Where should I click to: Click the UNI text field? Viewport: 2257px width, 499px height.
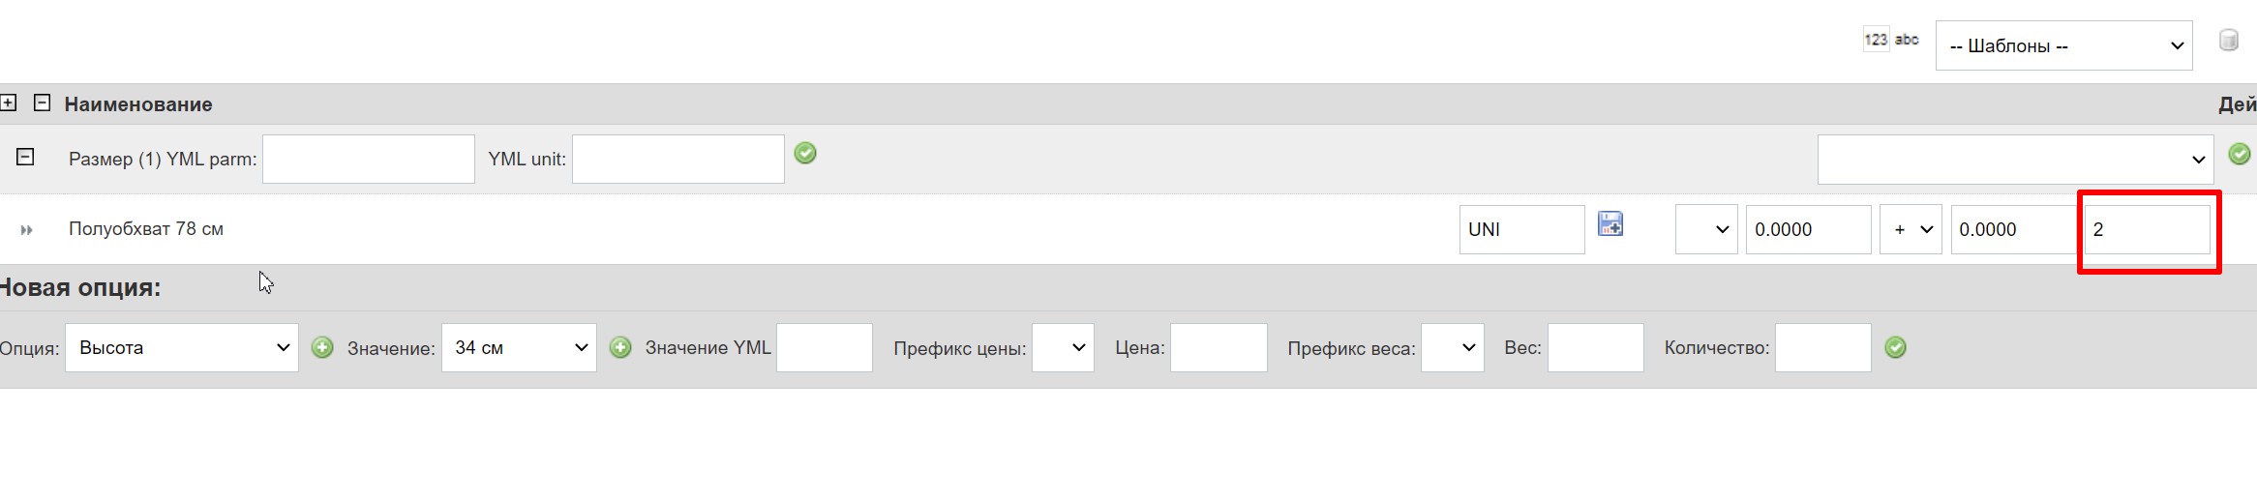(1522, 229)
